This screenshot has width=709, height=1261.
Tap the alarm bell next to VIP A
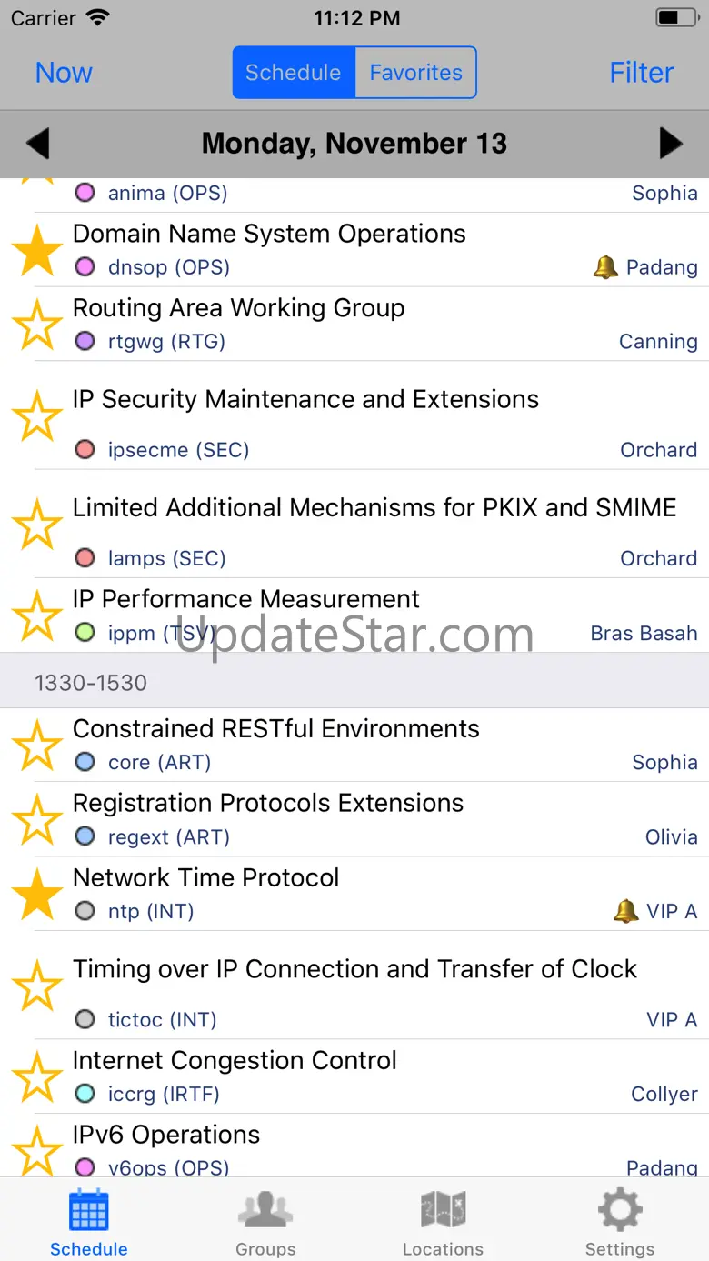point(626,911)
